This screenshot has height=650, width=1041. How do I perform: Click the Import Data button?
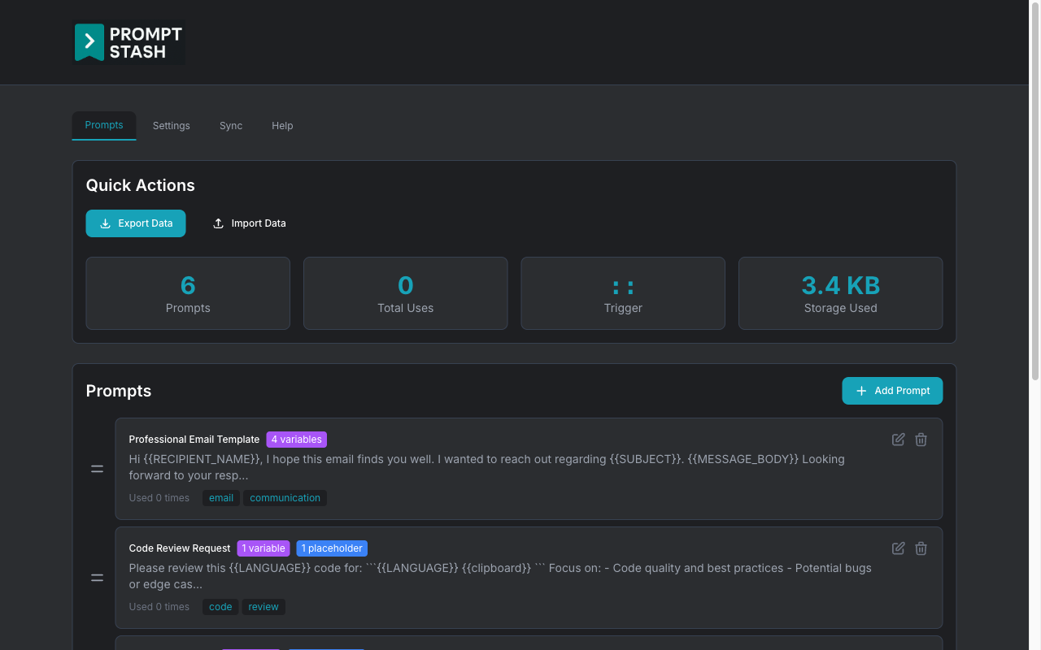(249, 223)
